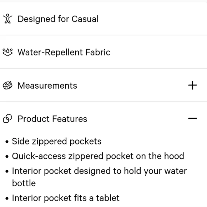
Task: Click the Interior pocket water bottle feature text
Action: [x=99, y=177]
